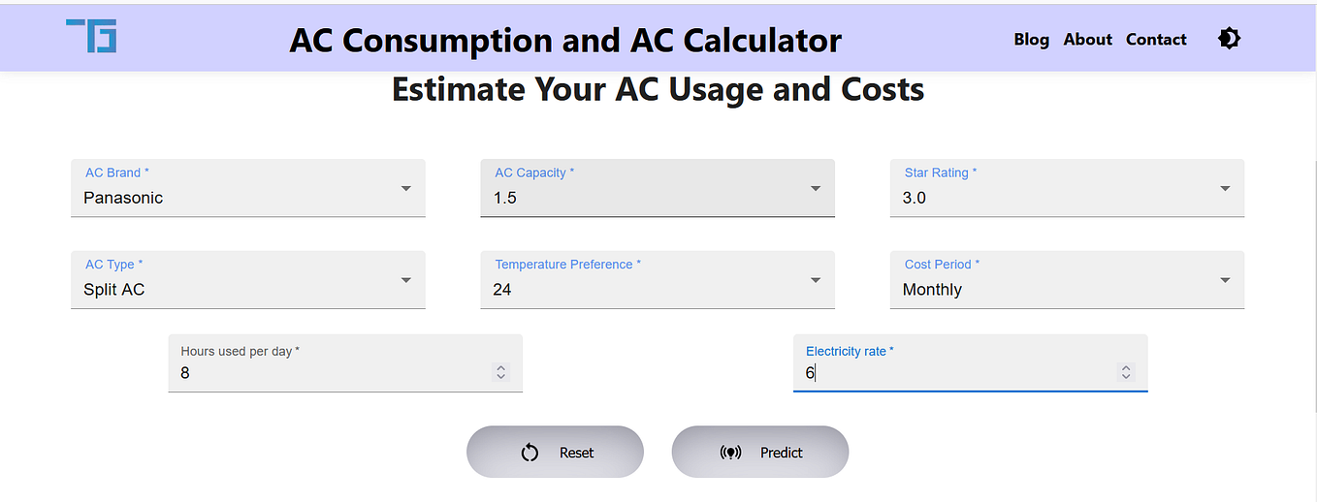Click the reset circular arrow icon
The height and width of the screenshot is (502, 1317).
[530, 453]
